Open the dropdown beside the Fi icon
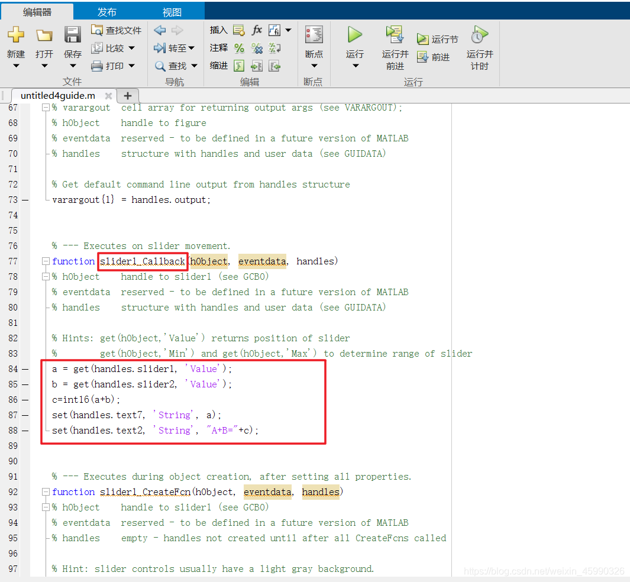630x582 pixels. pyautogui.click(x=288, y=30)
